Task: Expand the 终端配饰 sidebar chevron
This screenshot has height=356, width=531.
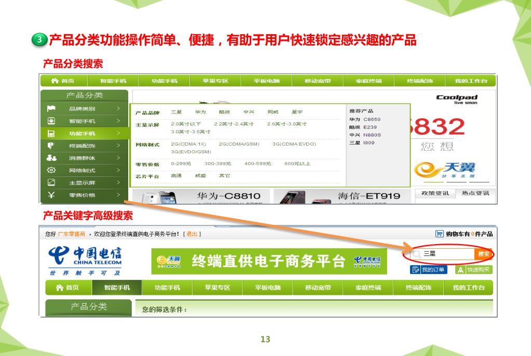Action: coord(118,146)
